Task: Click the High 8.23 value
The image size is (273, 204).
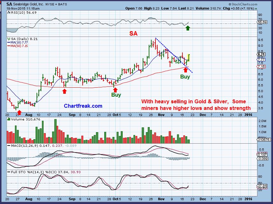Action: 152,8
